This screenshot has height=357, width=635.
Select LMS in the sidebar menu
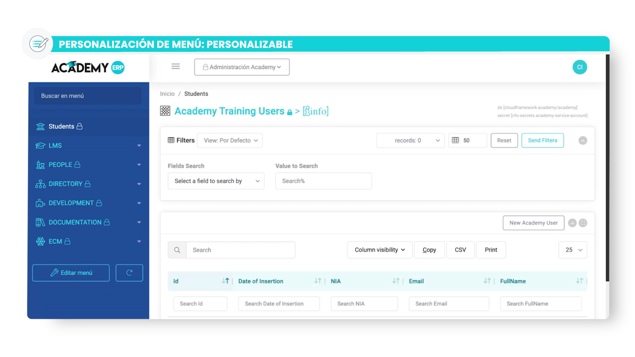click(x=88, y=146)
